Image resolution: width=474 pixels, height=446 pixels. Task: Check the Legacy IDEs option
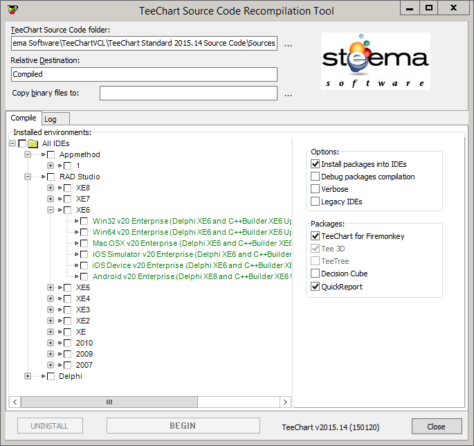315,202
